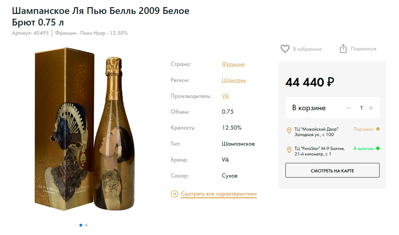399x235 pixels.
Task: Click the quantity field showing 1
Action: coord(361,108)
